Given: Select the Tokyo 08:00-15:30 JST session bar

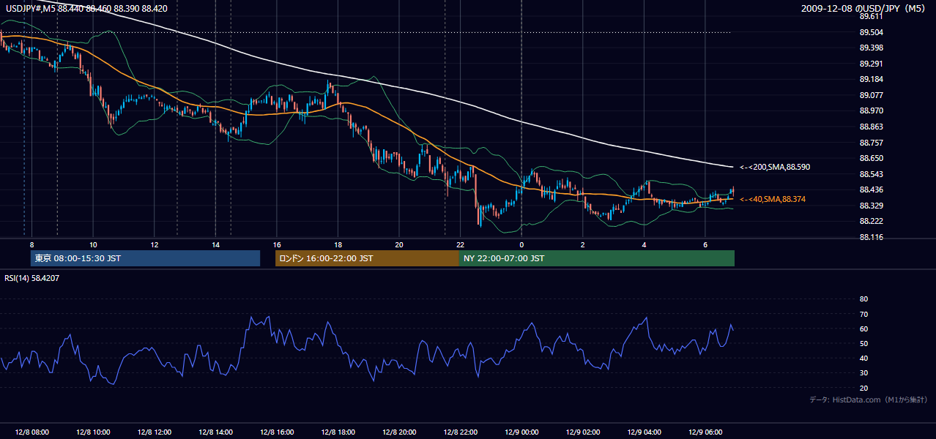Looking at the screenshot, I should (146, 258).
